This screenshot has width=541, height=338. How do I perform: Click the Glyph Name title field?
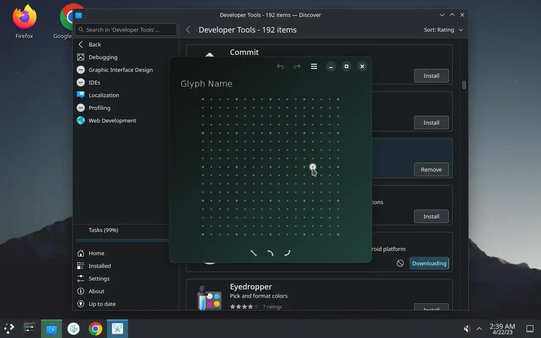point(207,84)
